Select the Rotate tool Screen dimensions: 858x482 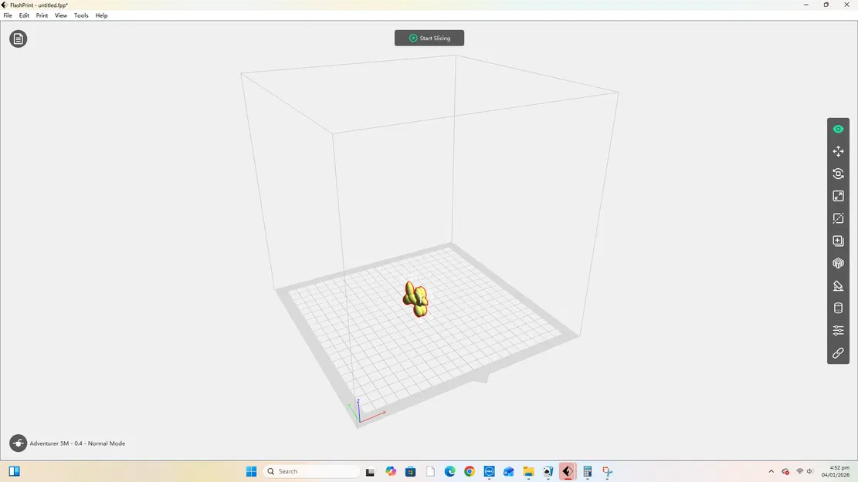[838, 174]
